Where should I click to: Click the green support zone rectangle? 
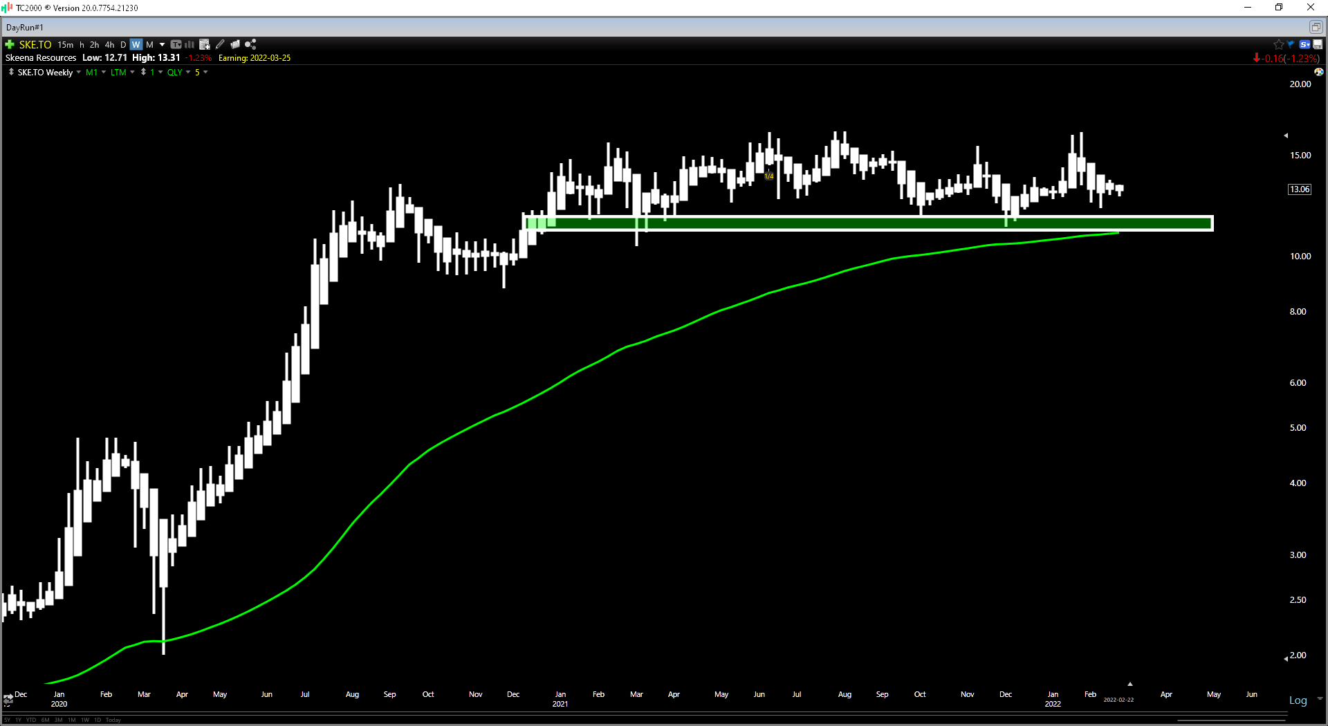click(868, 223)
